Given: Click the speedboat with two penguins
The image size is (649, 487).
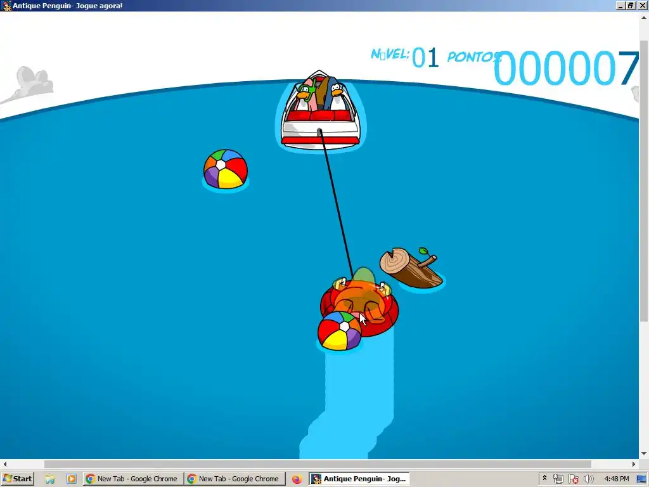Looking at the screenshot, I should 320,110.
